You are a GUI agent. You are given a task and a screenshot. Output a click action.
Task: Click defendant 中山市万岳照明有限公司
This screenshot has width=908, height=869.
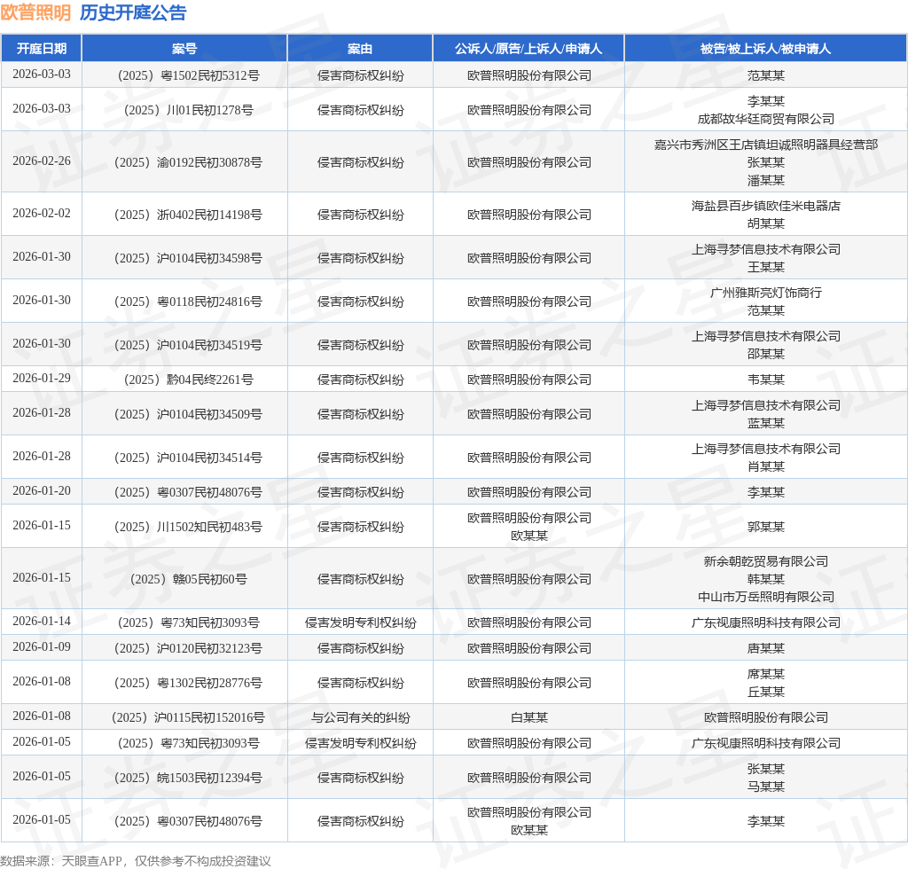pyautogui.click(x=765, y=597)
